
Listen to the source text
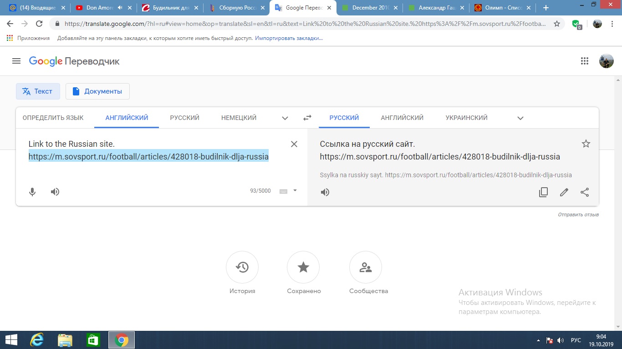tap(55, 192)
